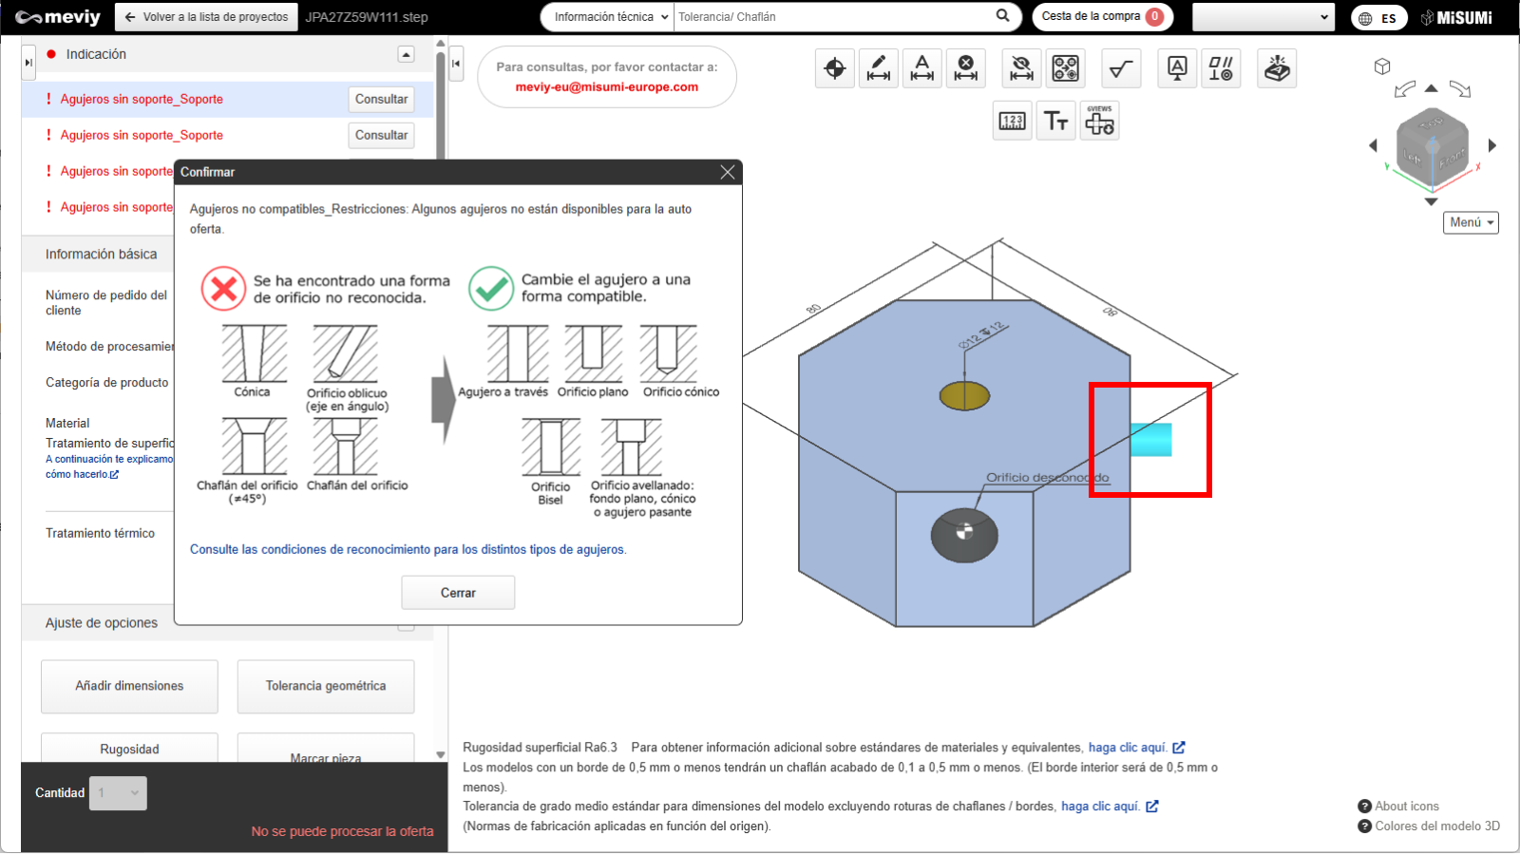Select the text size Tt icon

[x=1056, y=121]
